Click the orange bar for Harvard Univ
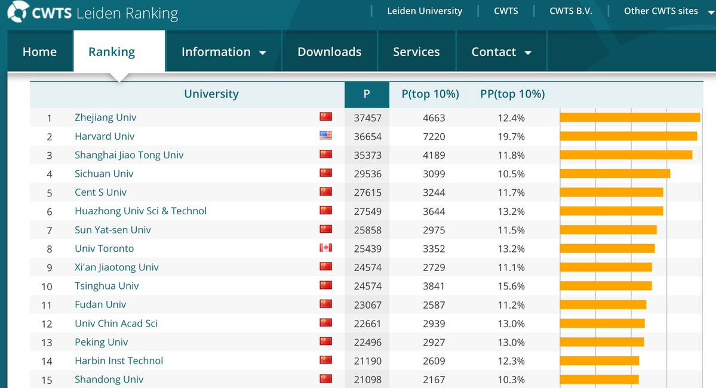 click(628, 136)
